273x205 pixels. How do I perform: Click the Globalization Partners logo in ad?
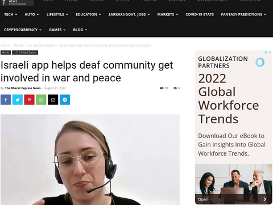pos(260,62)
